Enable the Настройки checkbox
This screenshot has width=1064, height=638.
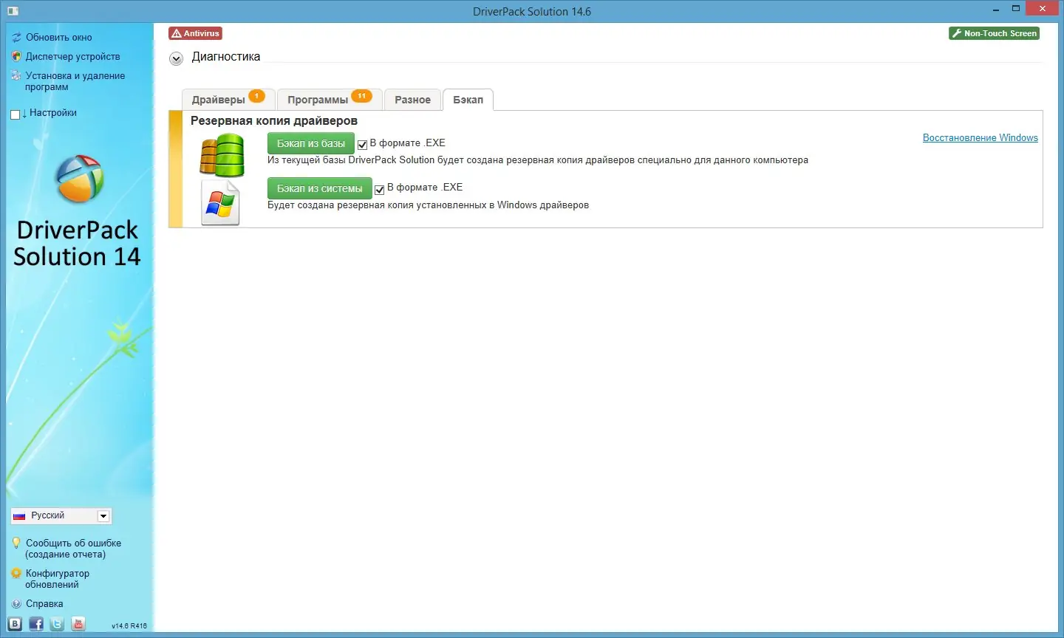tap(14, 113)
